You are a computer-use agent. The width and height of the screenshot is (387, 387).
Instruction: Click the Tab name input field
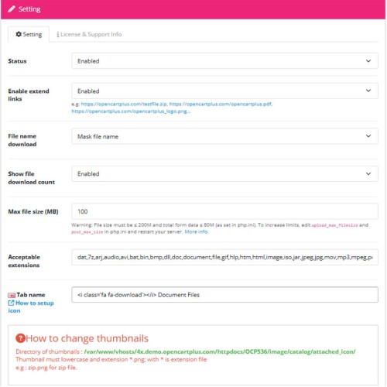click(x=224, y=295)
